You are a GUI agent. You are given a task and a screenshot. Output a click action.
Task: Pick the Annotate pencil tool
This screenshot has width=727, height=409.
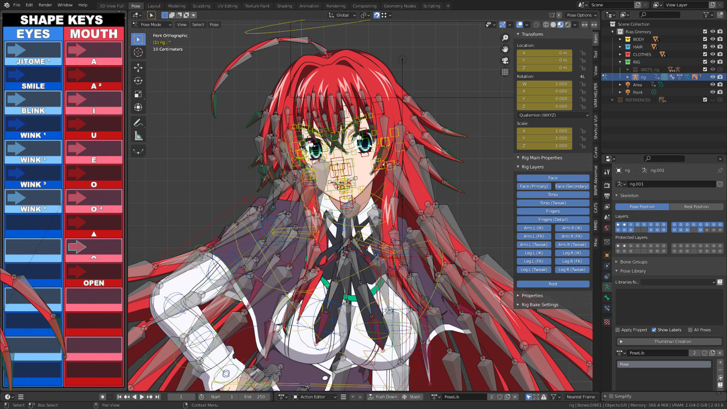(138, 123)
